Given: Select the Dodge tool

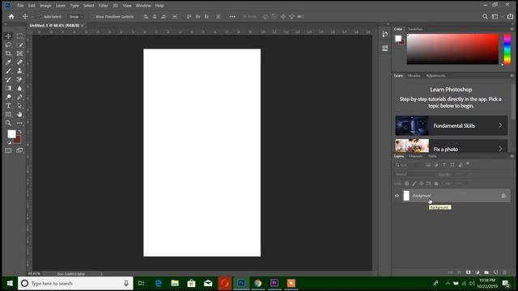Looking at the screenshot, I should click(x=8, y=97).
